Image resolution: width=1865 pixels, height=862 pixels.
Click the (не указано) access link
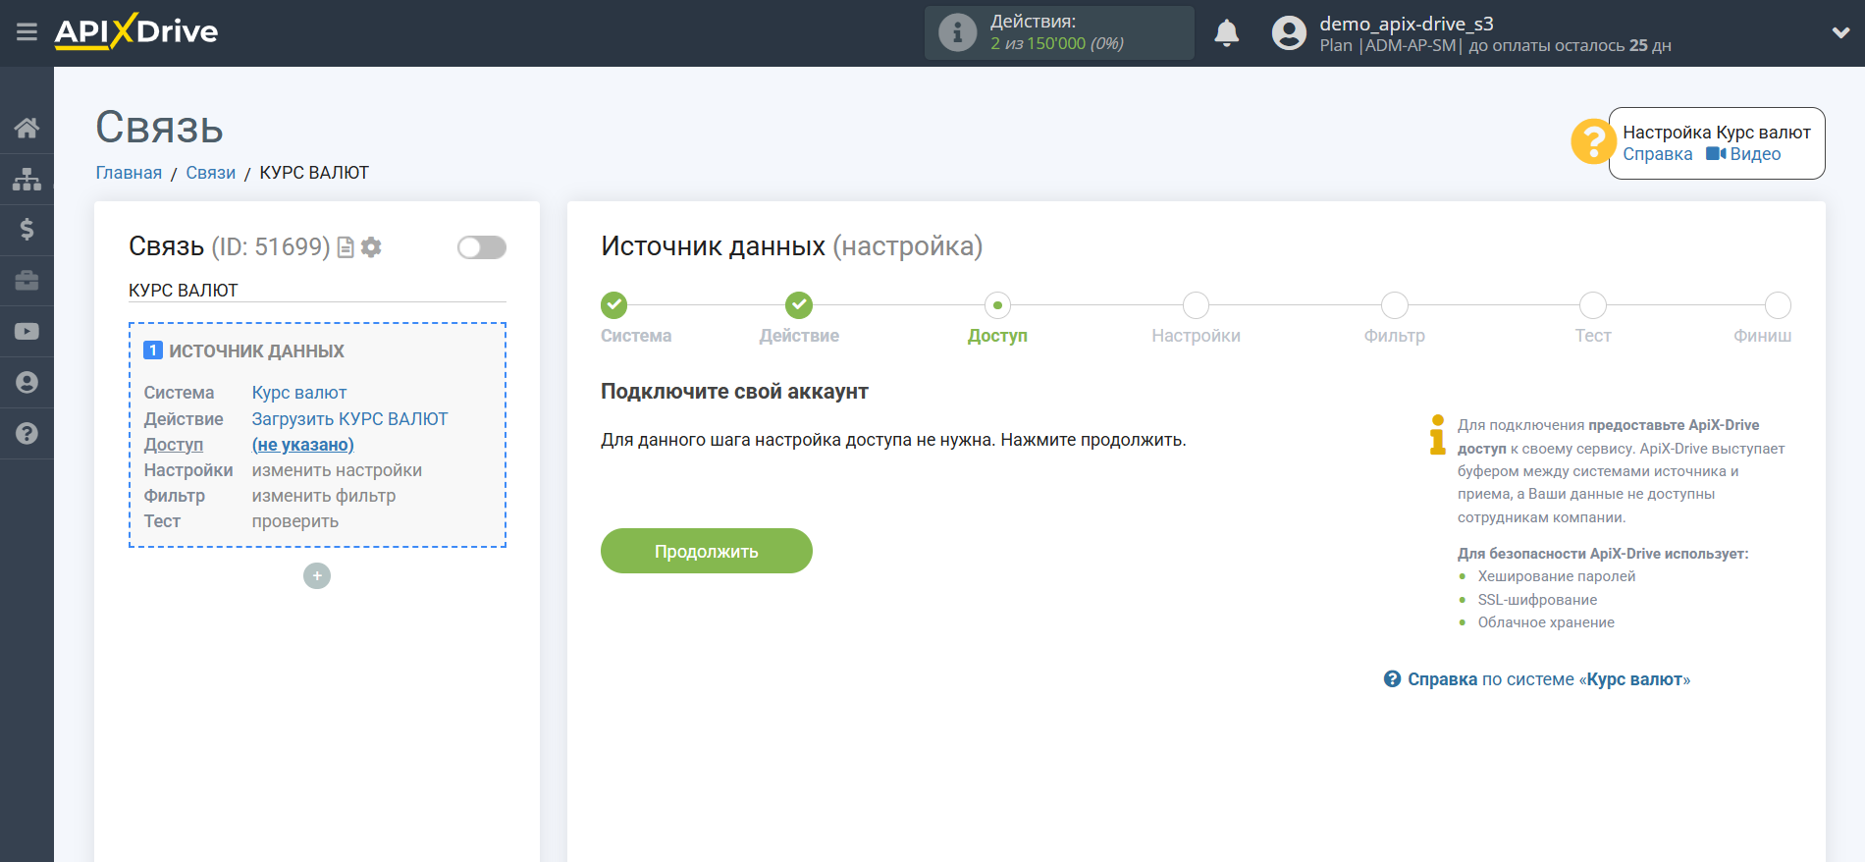tap(302, 445)
